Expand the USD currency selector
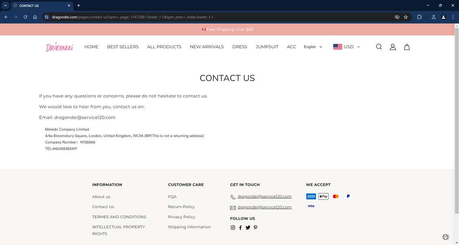The width and height of the screenshot is (459, 245). coord(347,47)
